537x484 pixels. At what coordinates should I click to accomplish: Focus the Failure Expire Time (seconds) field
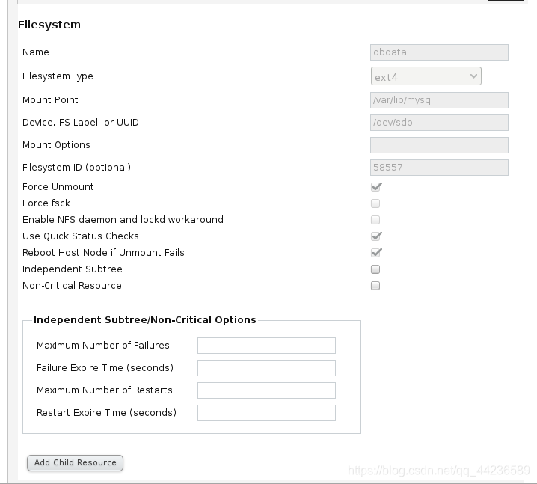click(266, 368)
